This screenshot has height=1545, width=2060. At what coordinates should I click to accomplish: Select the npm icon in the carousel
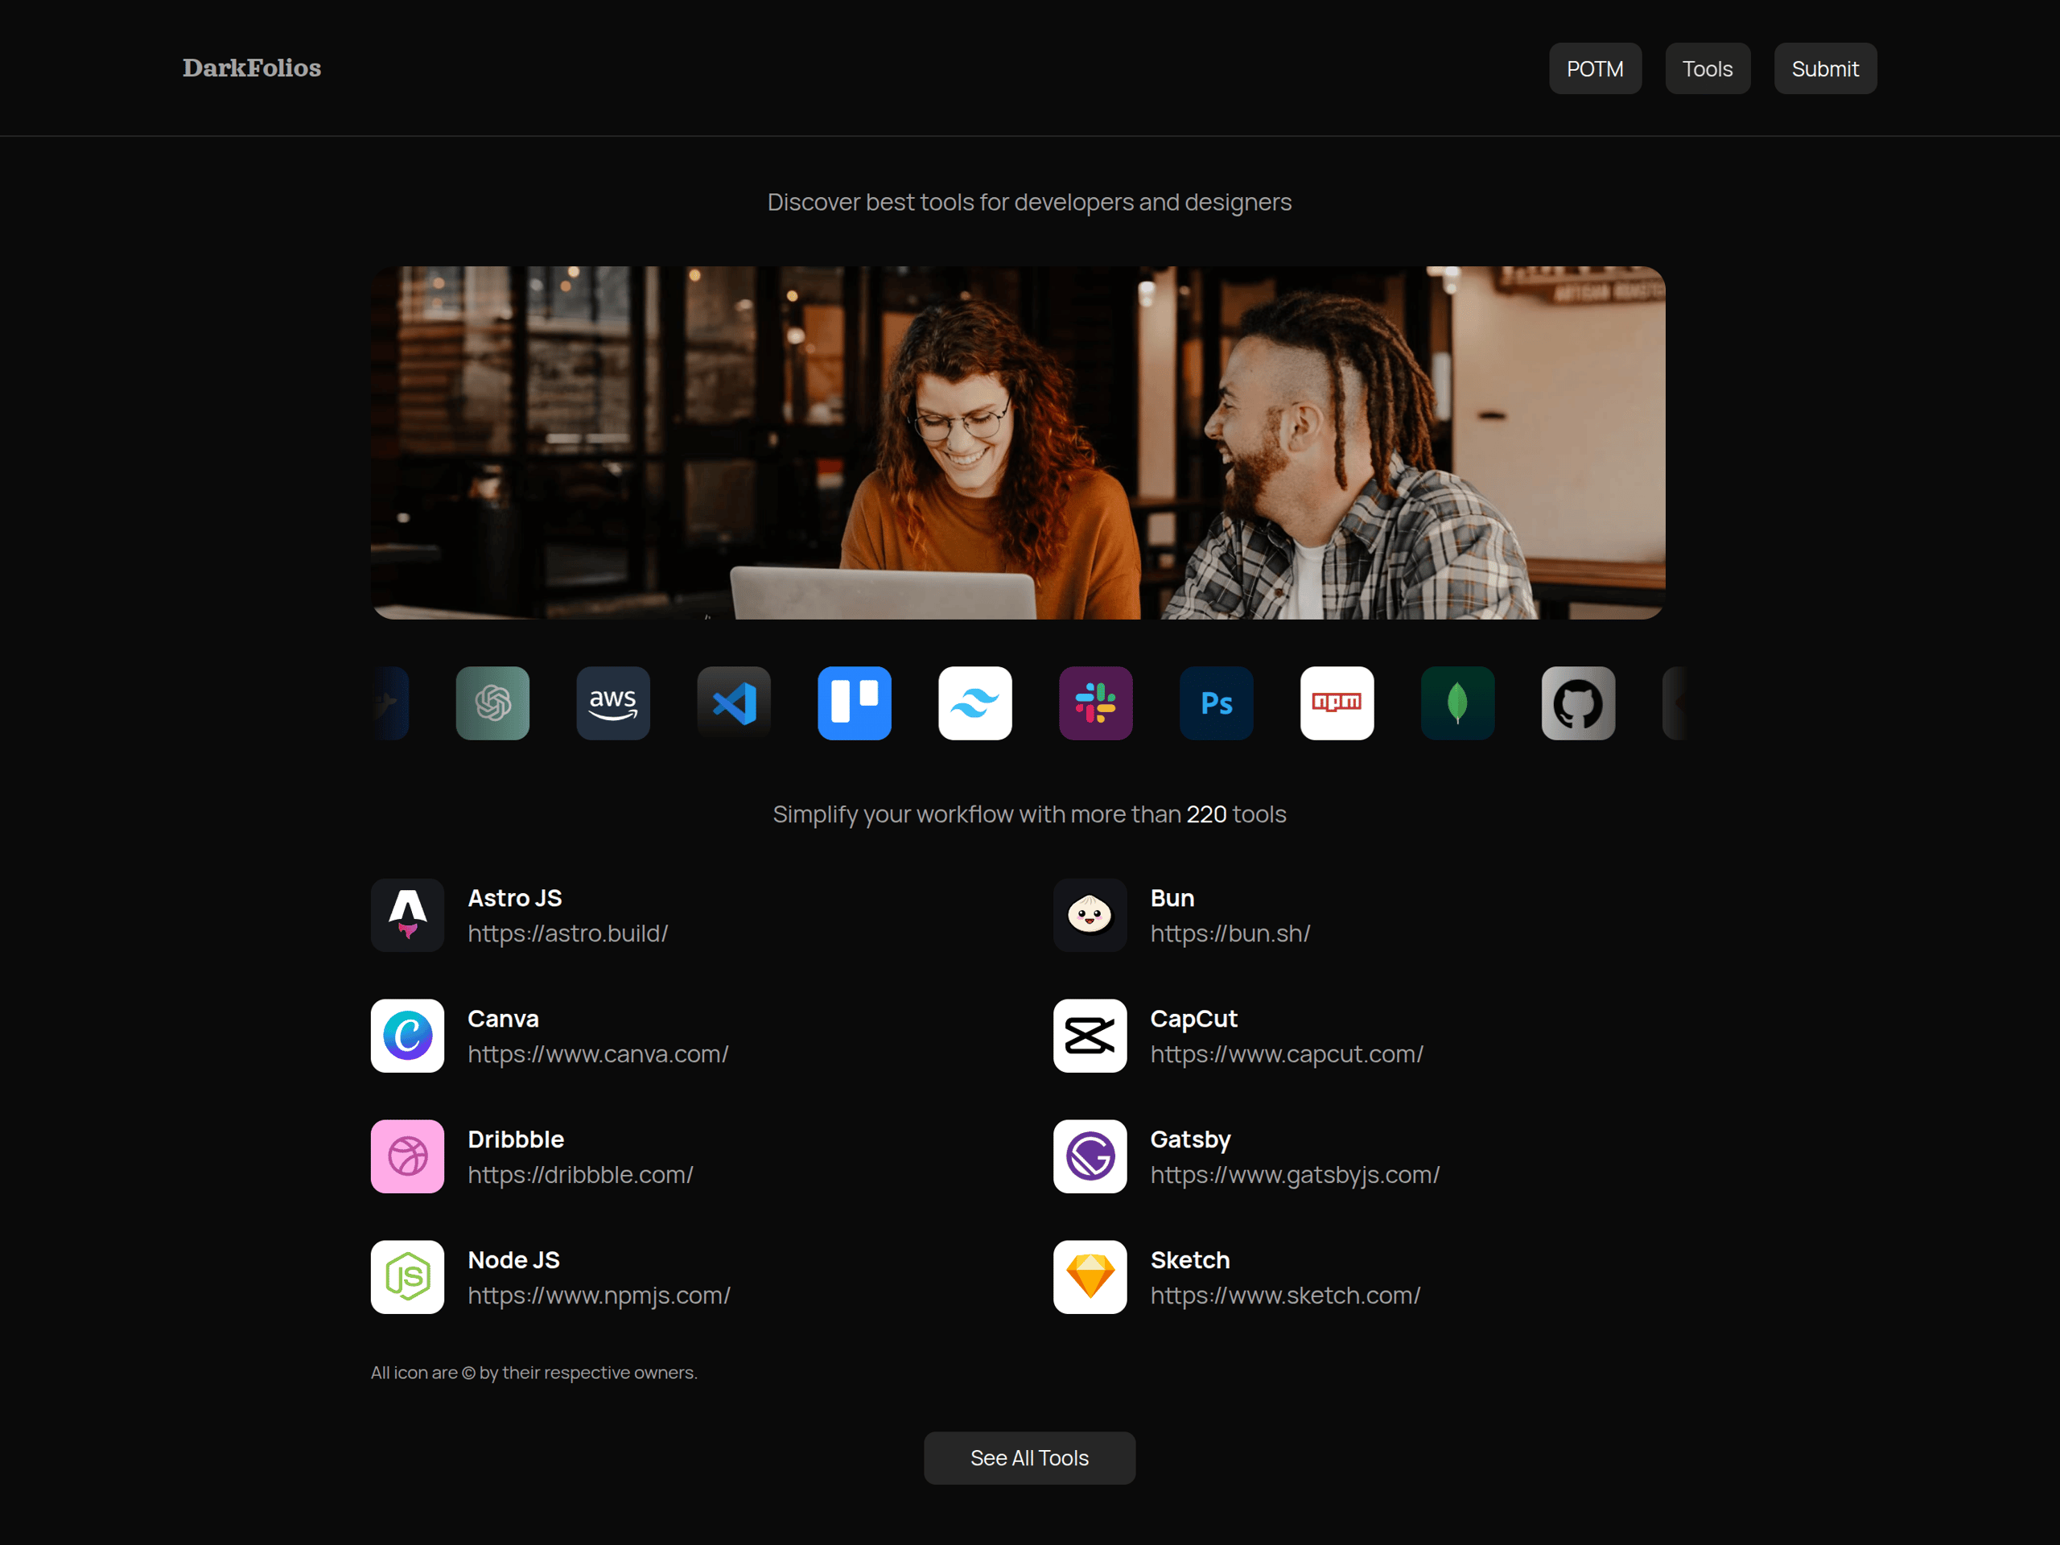click(x=1337, y=703)
